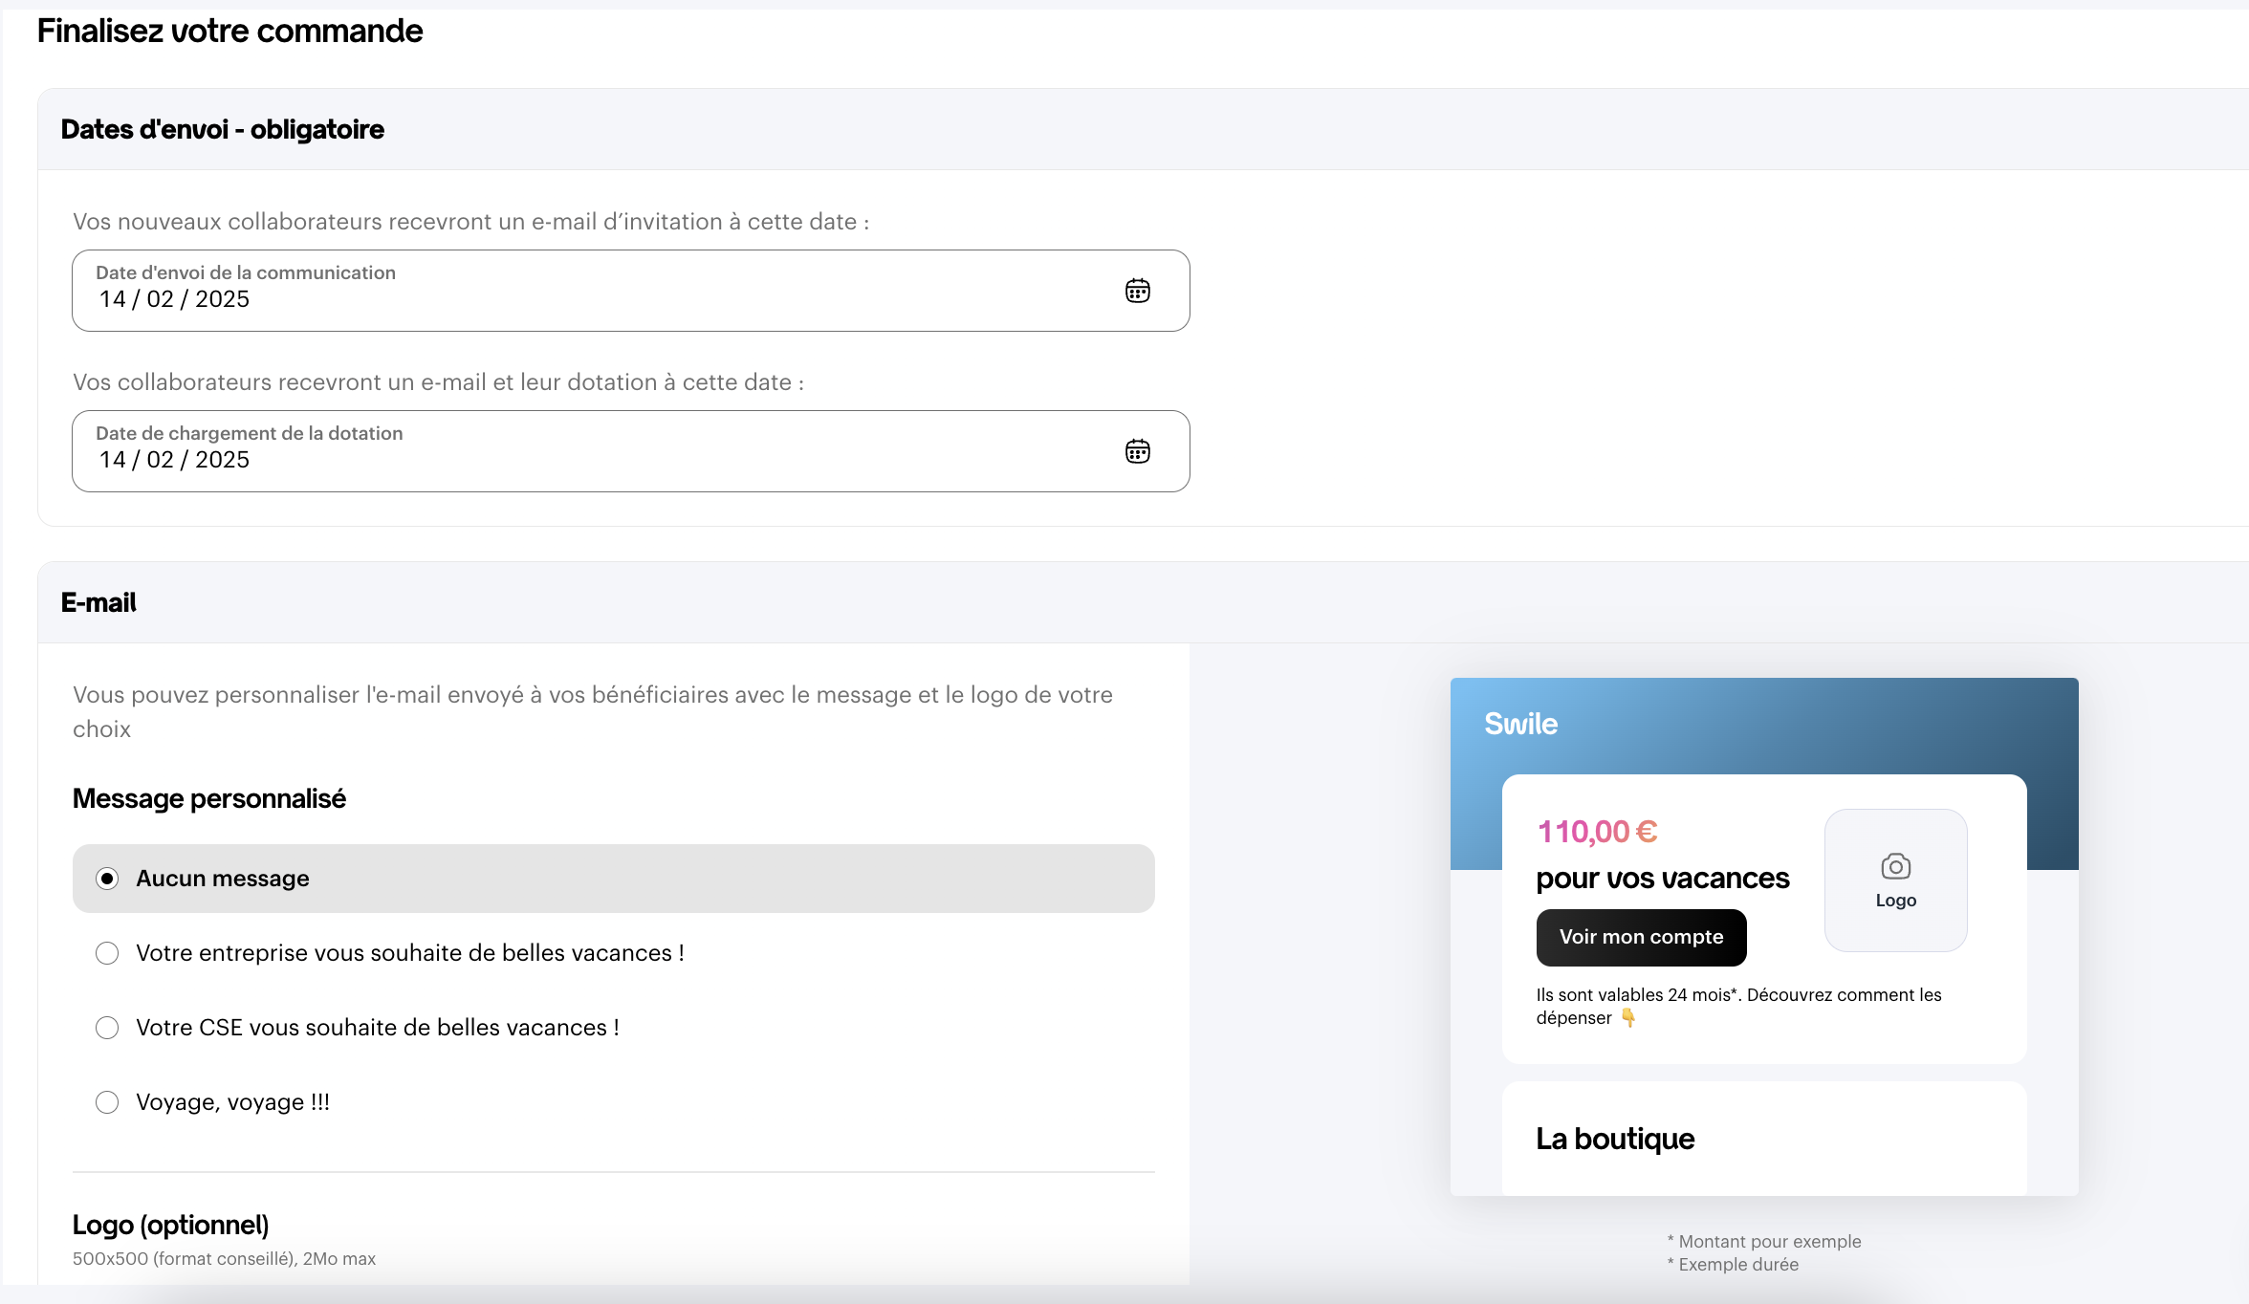Image resolution: width=2249 pixels, height=1304 pixels.
Task: Select the 'Aucun message' radio option
Action: click(x=613, y=879)
